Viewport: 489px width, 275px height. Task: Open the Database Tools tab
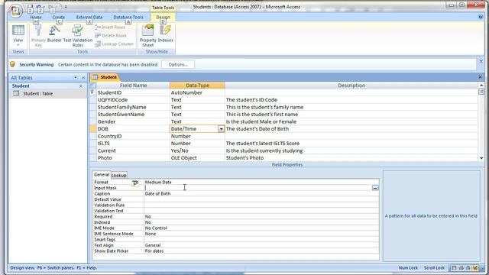click(128, 17)
